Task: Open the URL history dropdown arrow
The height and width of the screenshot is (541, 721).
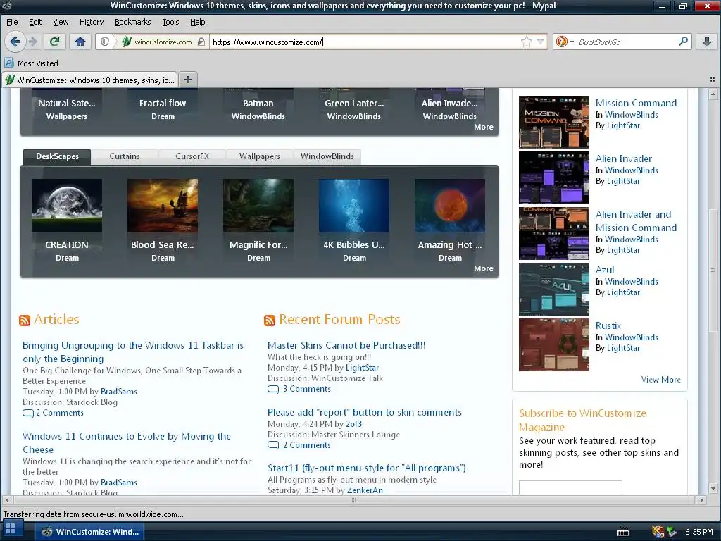Action: pos(540,42)
